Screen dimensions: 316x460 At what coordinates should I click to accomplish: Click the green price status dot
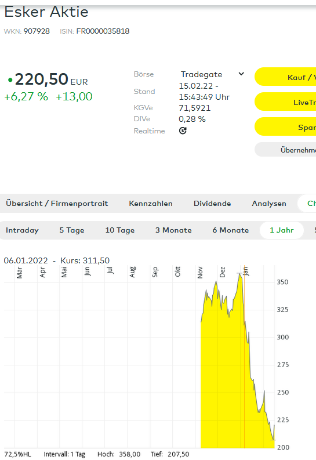[x=10, y=80]
